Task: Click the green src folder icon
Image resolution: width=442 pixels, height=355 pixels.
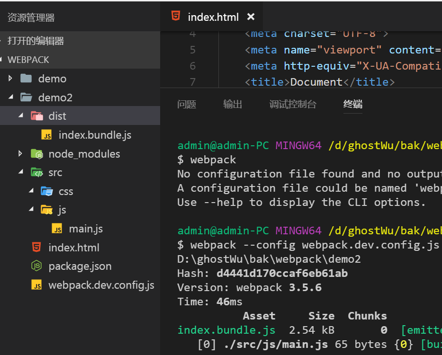Action: pos(36,172)
